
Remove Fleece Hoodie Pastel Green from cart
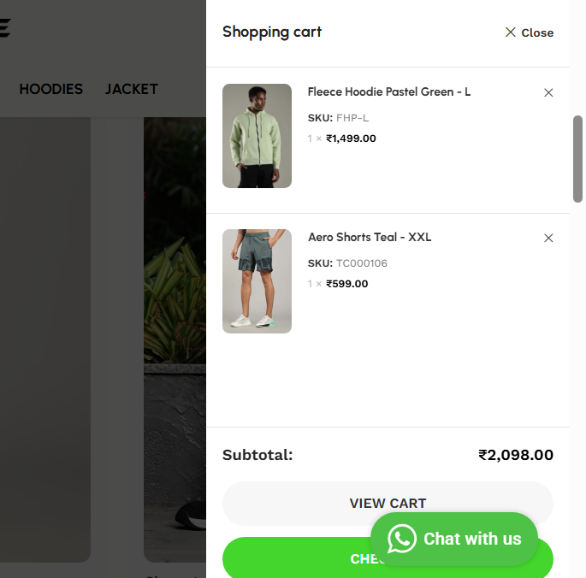tap(548, 92)
